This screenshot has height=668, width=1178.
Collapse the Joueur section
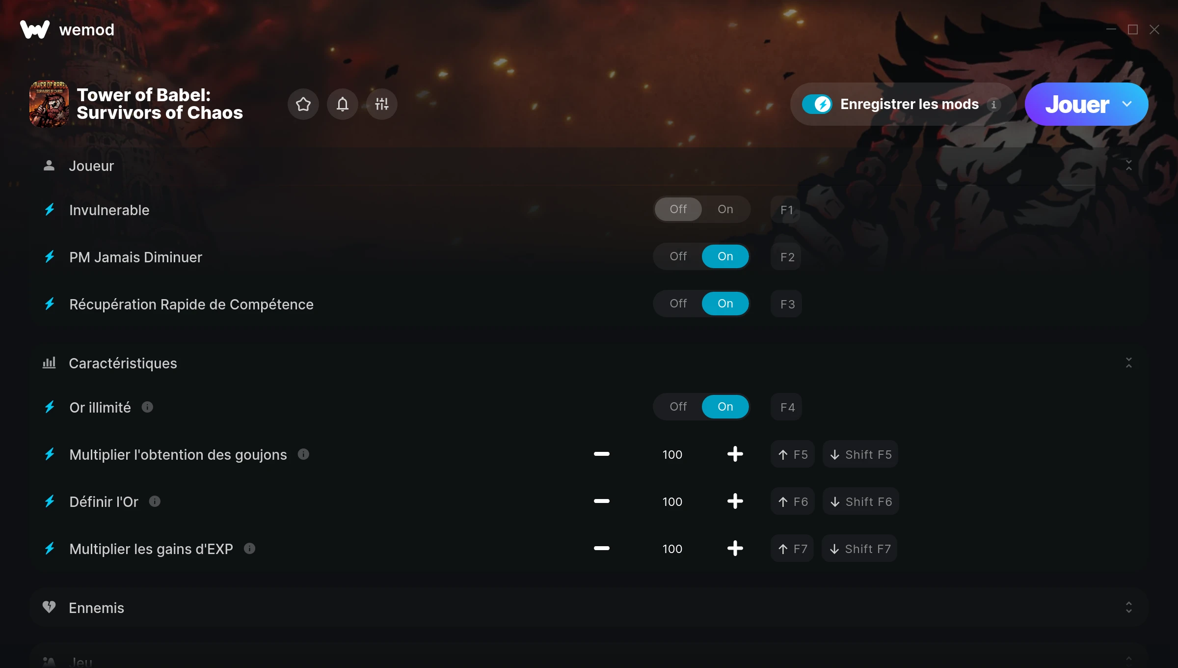click(1128, 166)
